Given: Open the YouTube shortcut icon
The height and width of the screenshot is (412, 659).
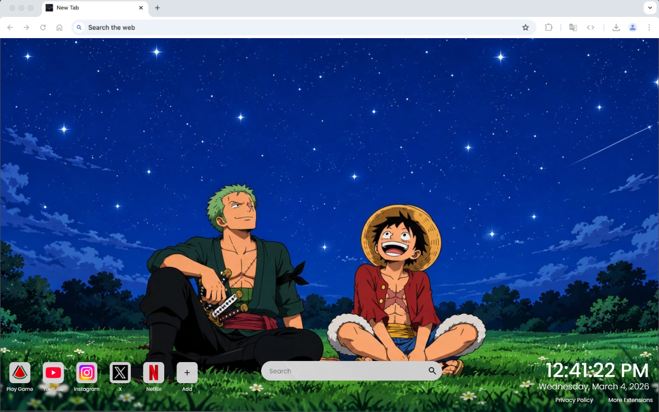Looking at the screenshot, I should 53,372.
